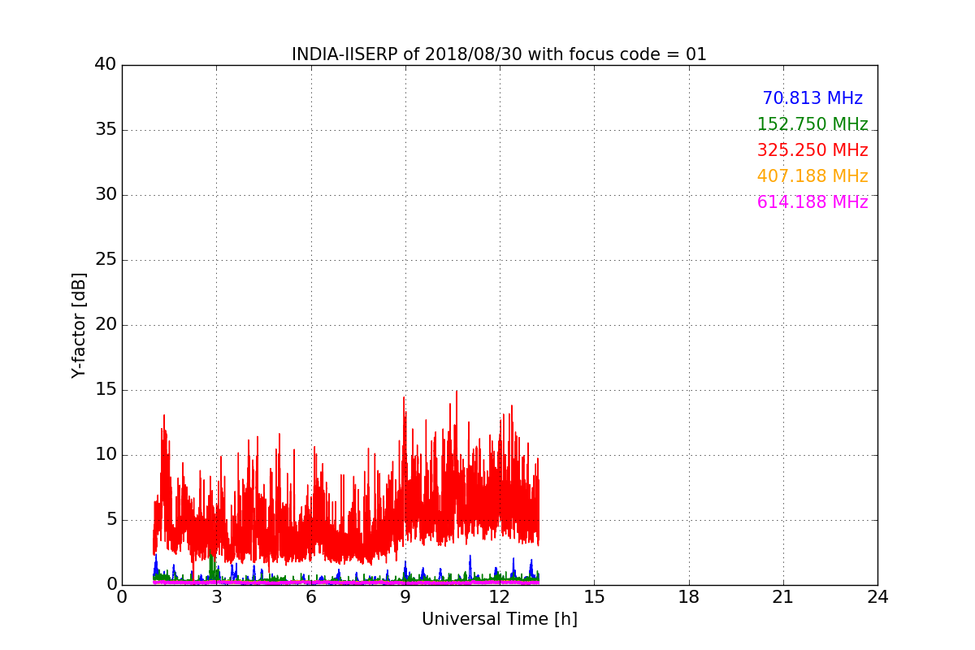Click the y-axis tick label 30
Screen dimensions: 975x650
click(x=106, y=195)
